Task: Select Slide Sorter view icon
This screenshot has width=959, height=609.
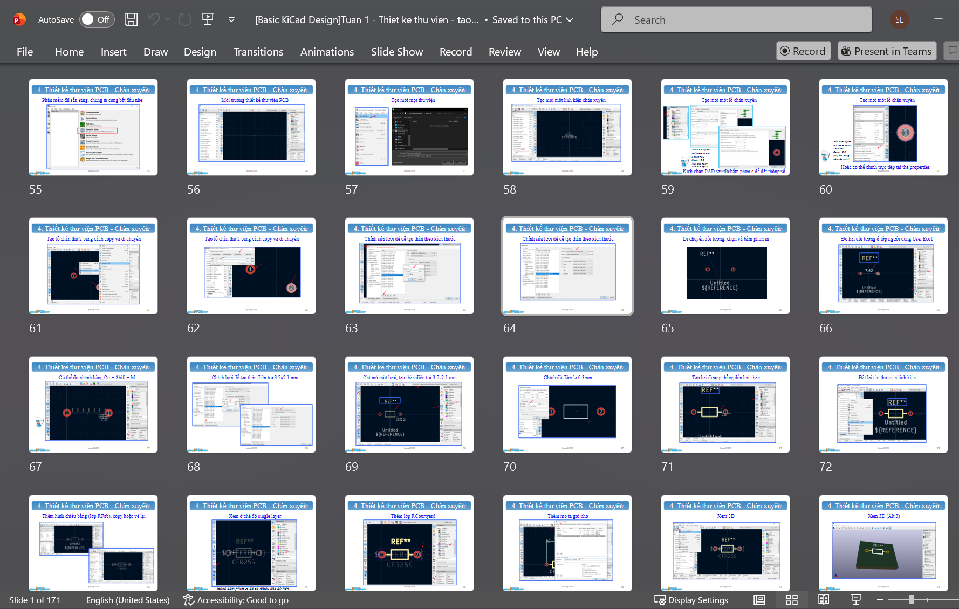Action: click(x=791, y=600)
